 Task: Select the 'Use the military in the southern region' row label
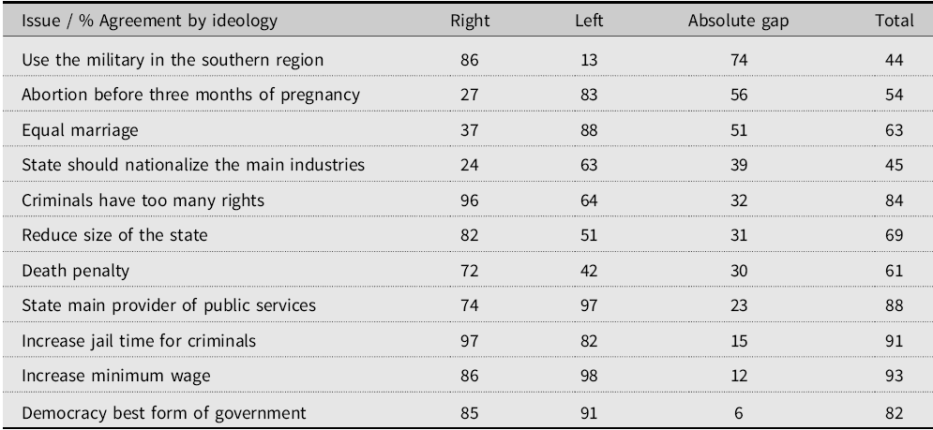coord(173,59)
